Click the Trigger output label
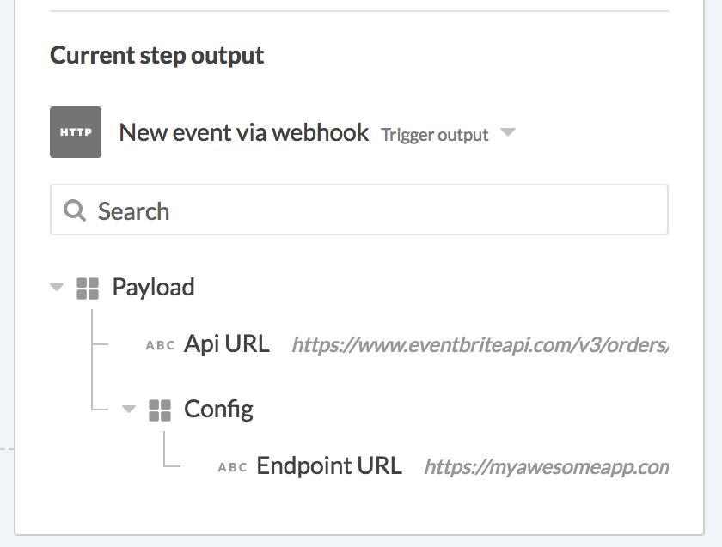 point(435,135)
